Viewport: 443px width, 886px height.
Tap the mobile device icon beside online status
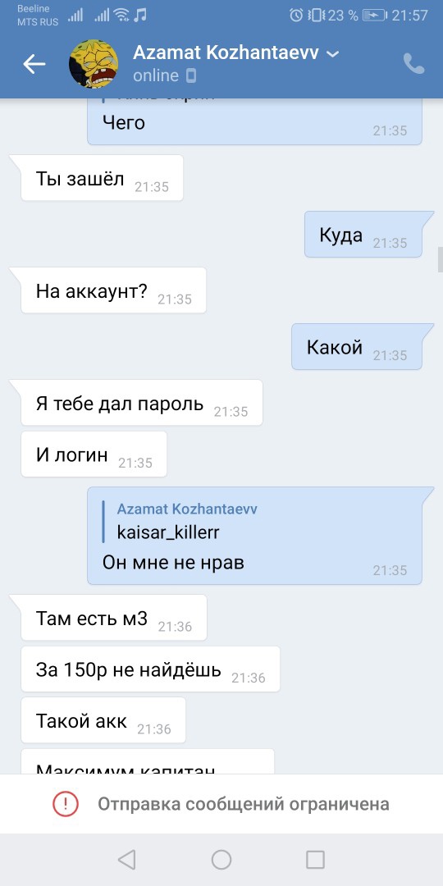pos(191,75)
